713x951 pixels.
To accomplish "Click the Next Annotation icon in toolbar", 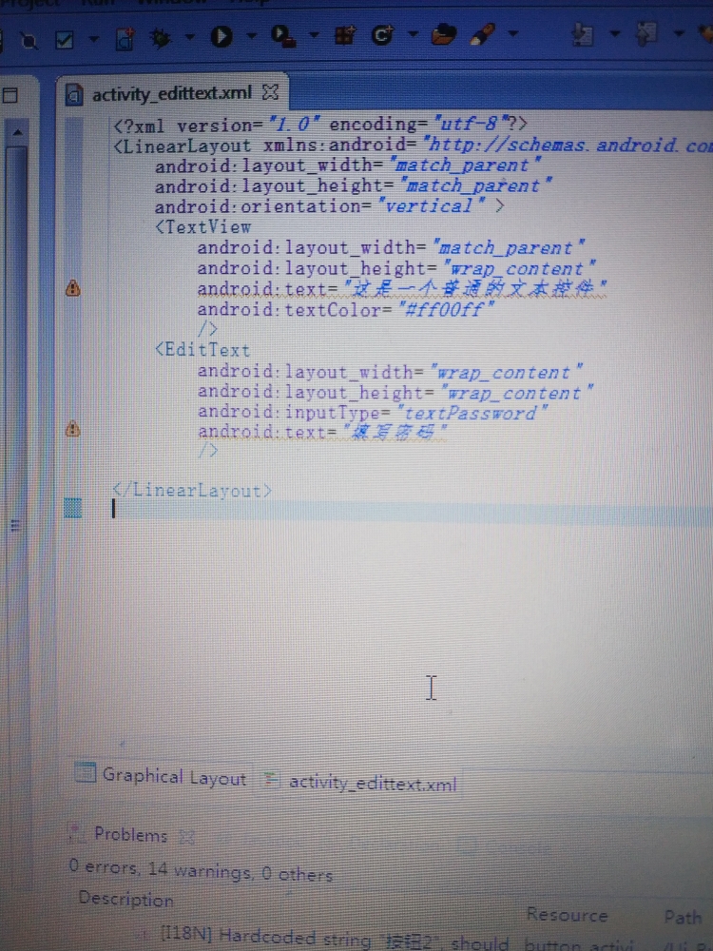I will tap(583, 34).
